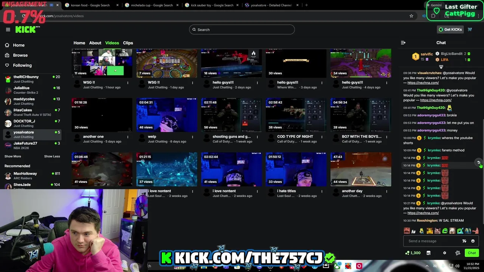Open the 'shooting guns and g...' video thumbnail
The height and width of the screenshot is (272, 484).
coord(231,115)
